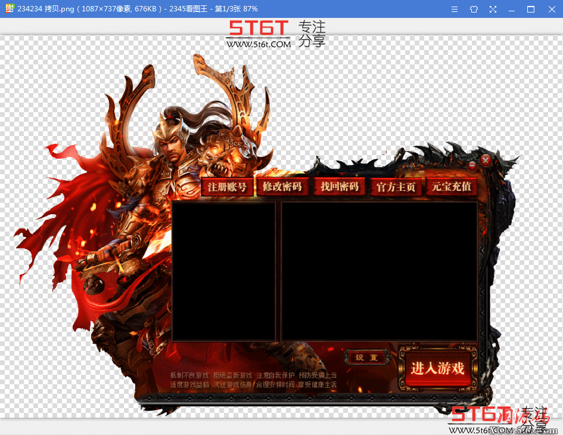
Task: Close the 2345看图王 window
Action: (552, 10)
